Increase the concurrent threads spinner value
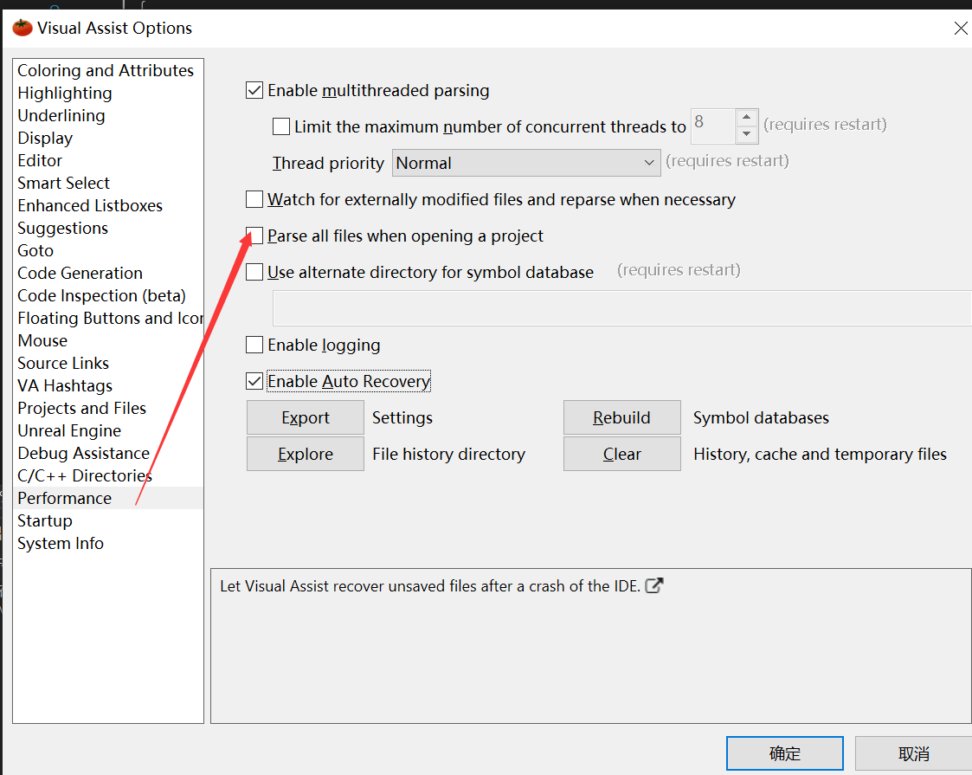 747,118
